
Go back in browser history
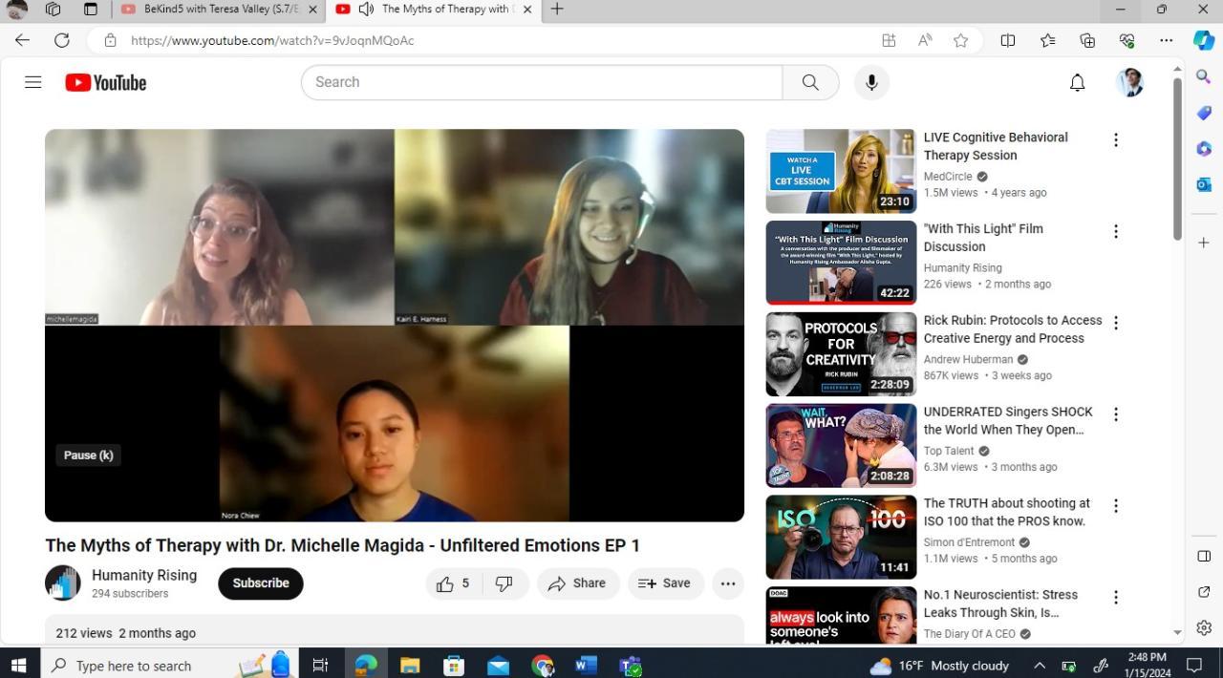[x=22, y=40]
